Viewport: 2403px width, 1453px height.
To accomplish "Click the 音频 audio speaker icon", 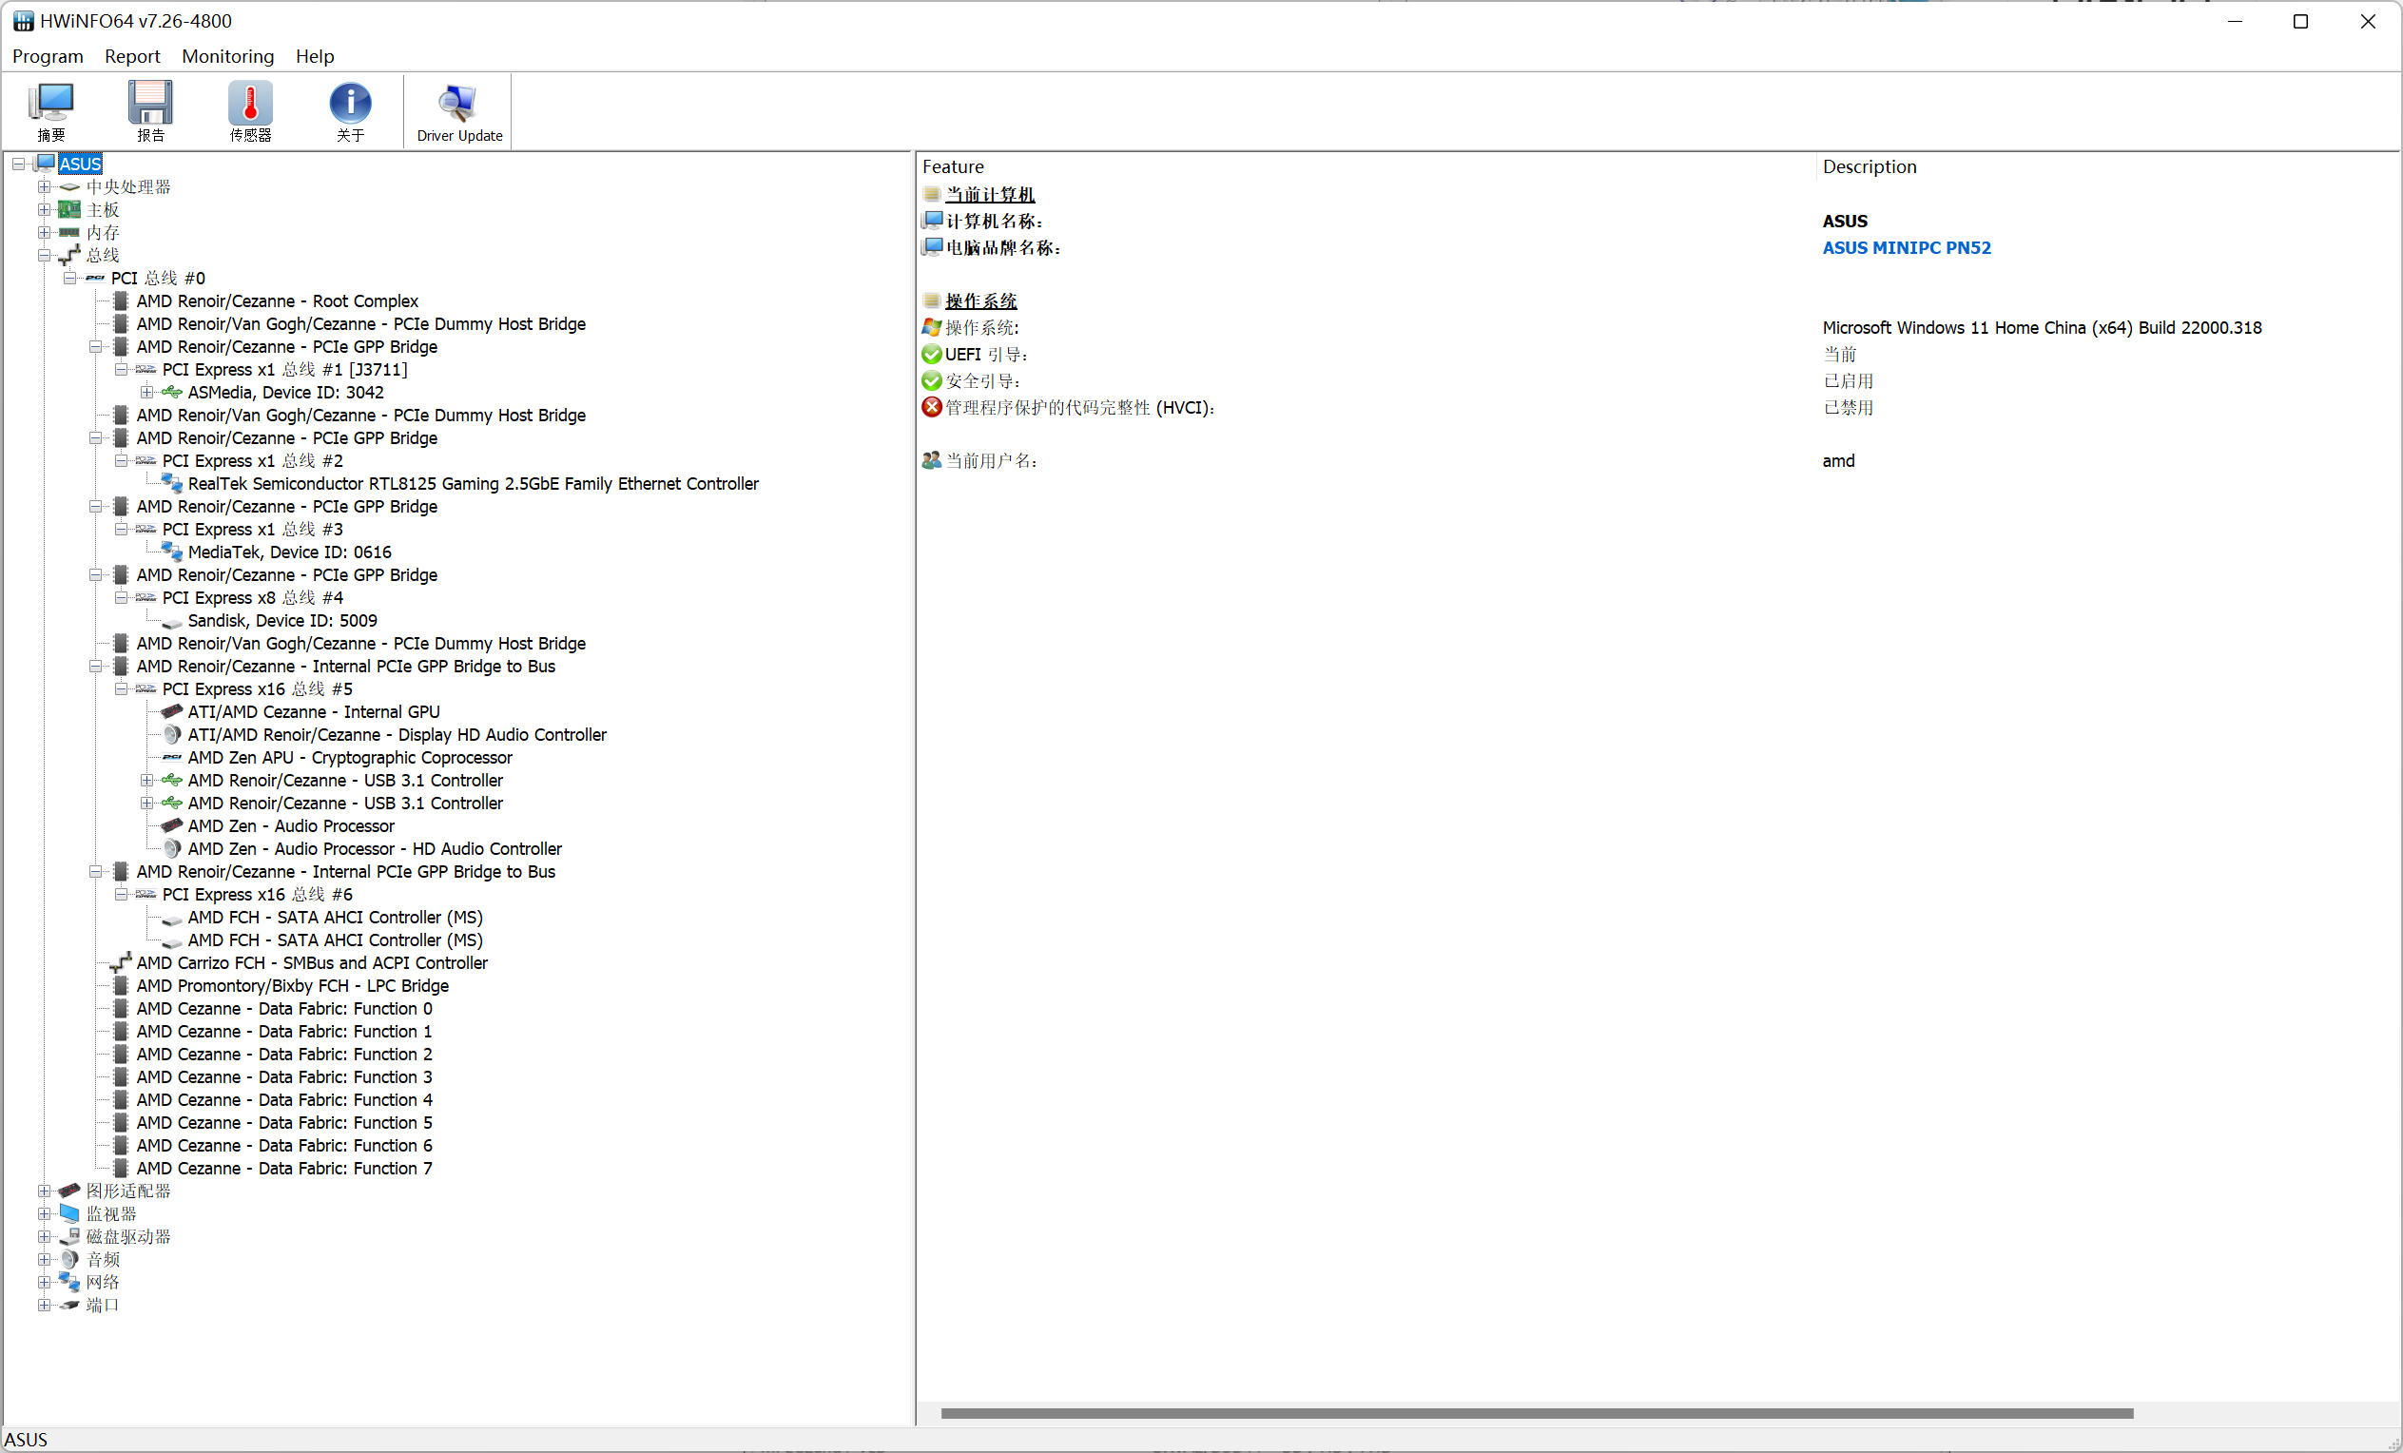I will (x=69, y=1259).
